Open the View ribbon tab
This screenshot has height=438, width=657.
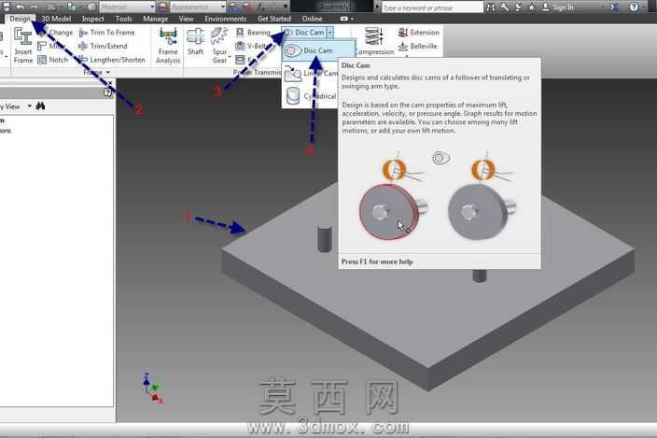coord(186,19)
